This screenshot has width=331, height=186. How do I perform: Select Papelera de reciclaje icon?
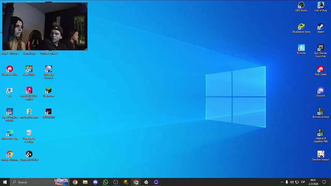pos(29,136)
